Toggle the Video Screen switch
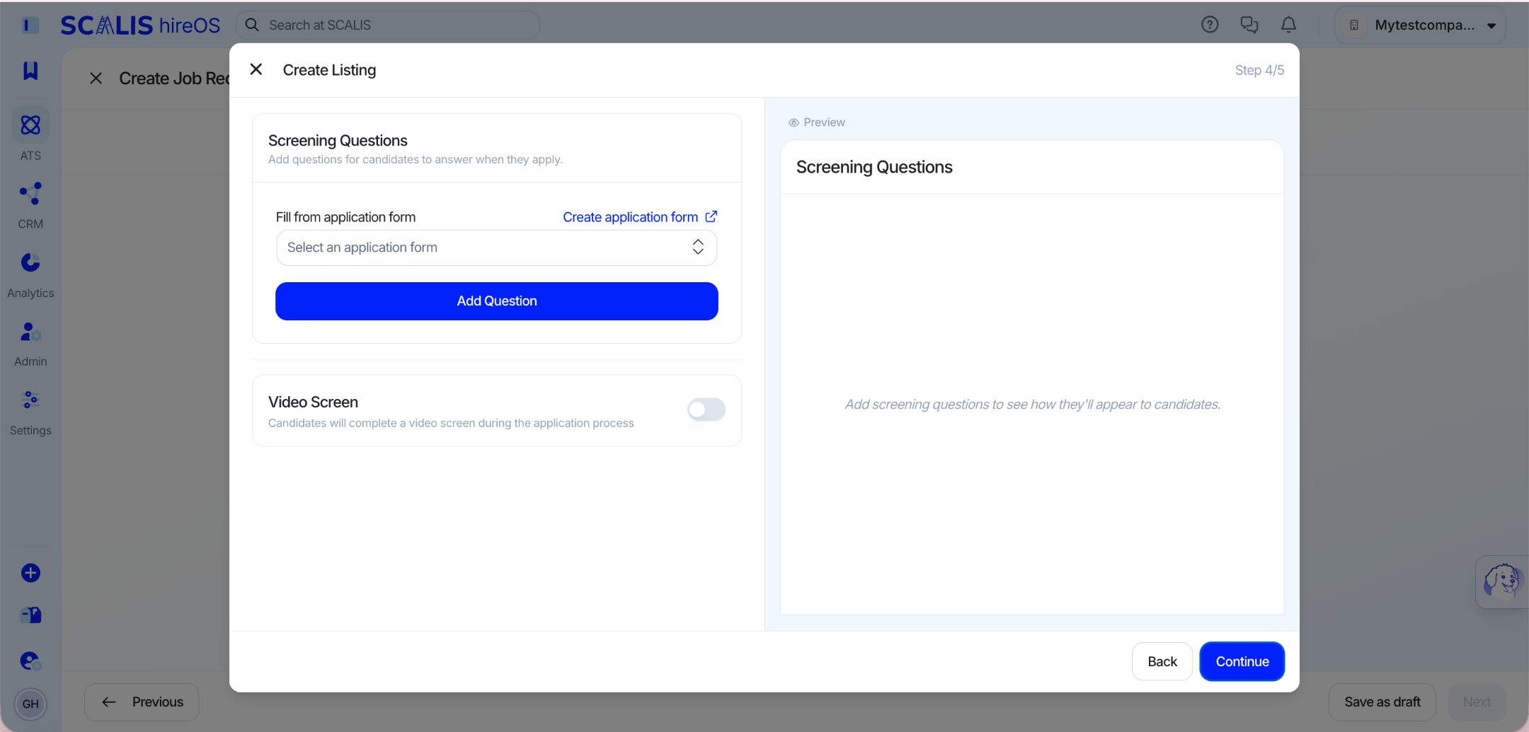The height and width of the screenshot is (732, 1529). 706,409
